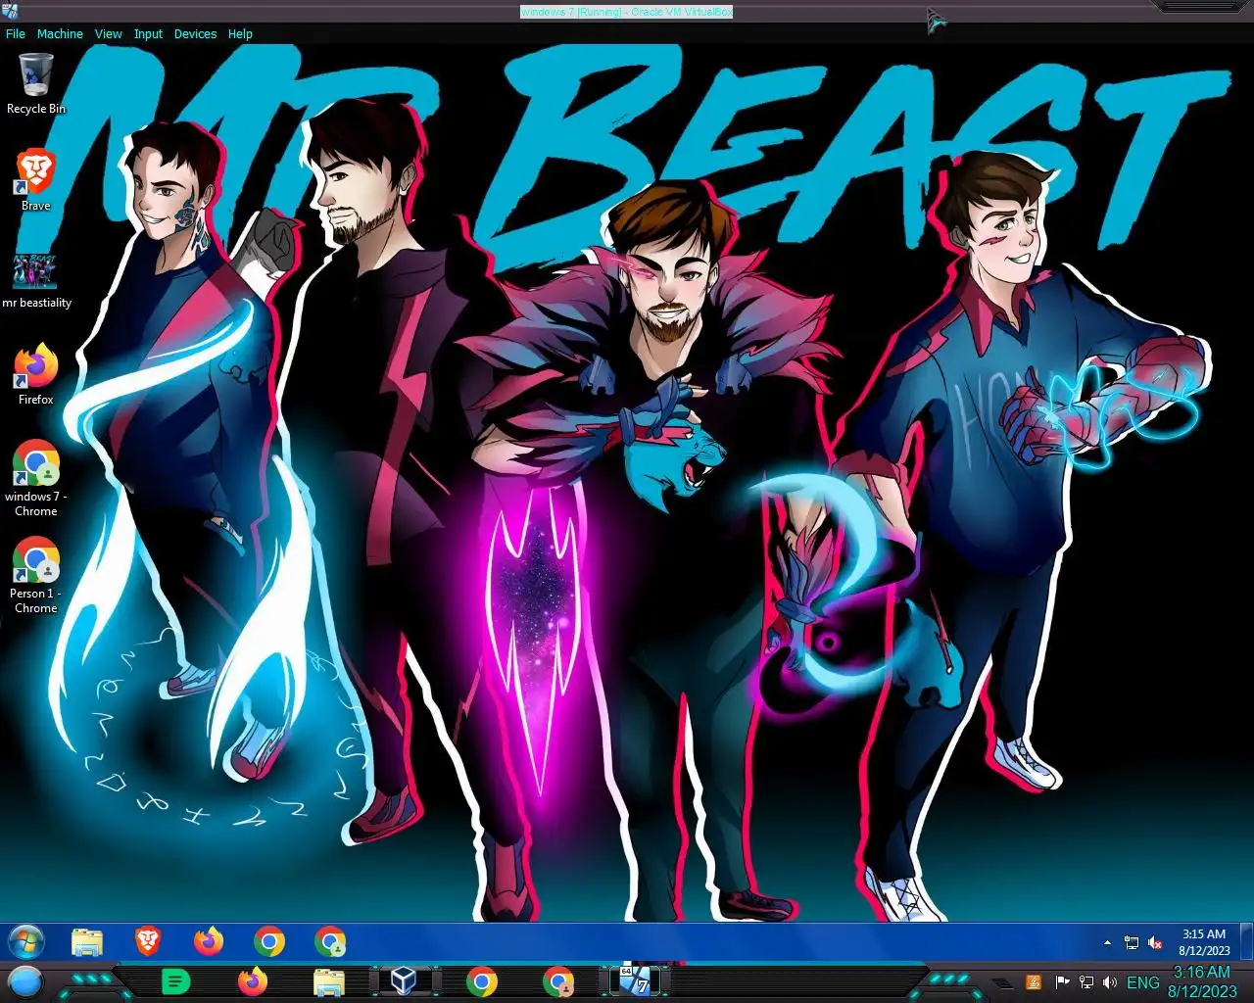Open the Action Center flag icon
The image size is (1254, 1003).
[x=1062, y=982]
